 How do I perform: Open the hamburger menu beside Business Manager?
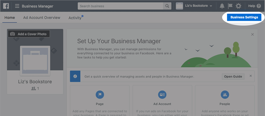click(x=17, y=6)
